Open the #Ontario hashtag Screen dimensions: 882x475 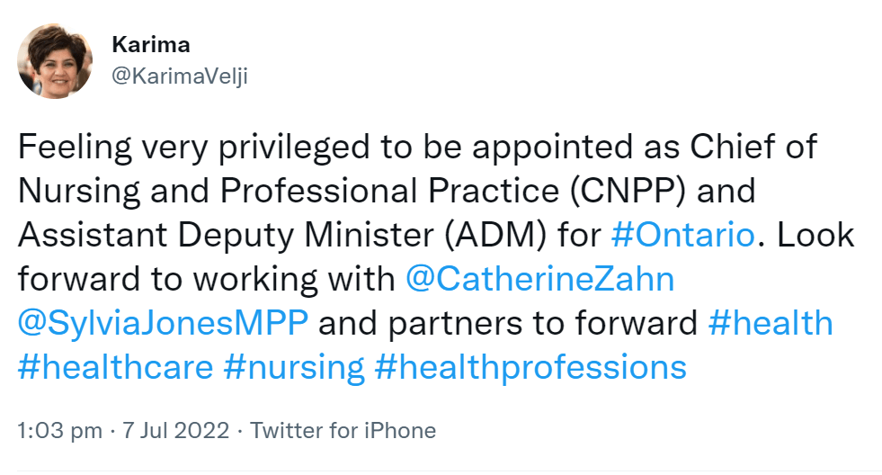682,236
